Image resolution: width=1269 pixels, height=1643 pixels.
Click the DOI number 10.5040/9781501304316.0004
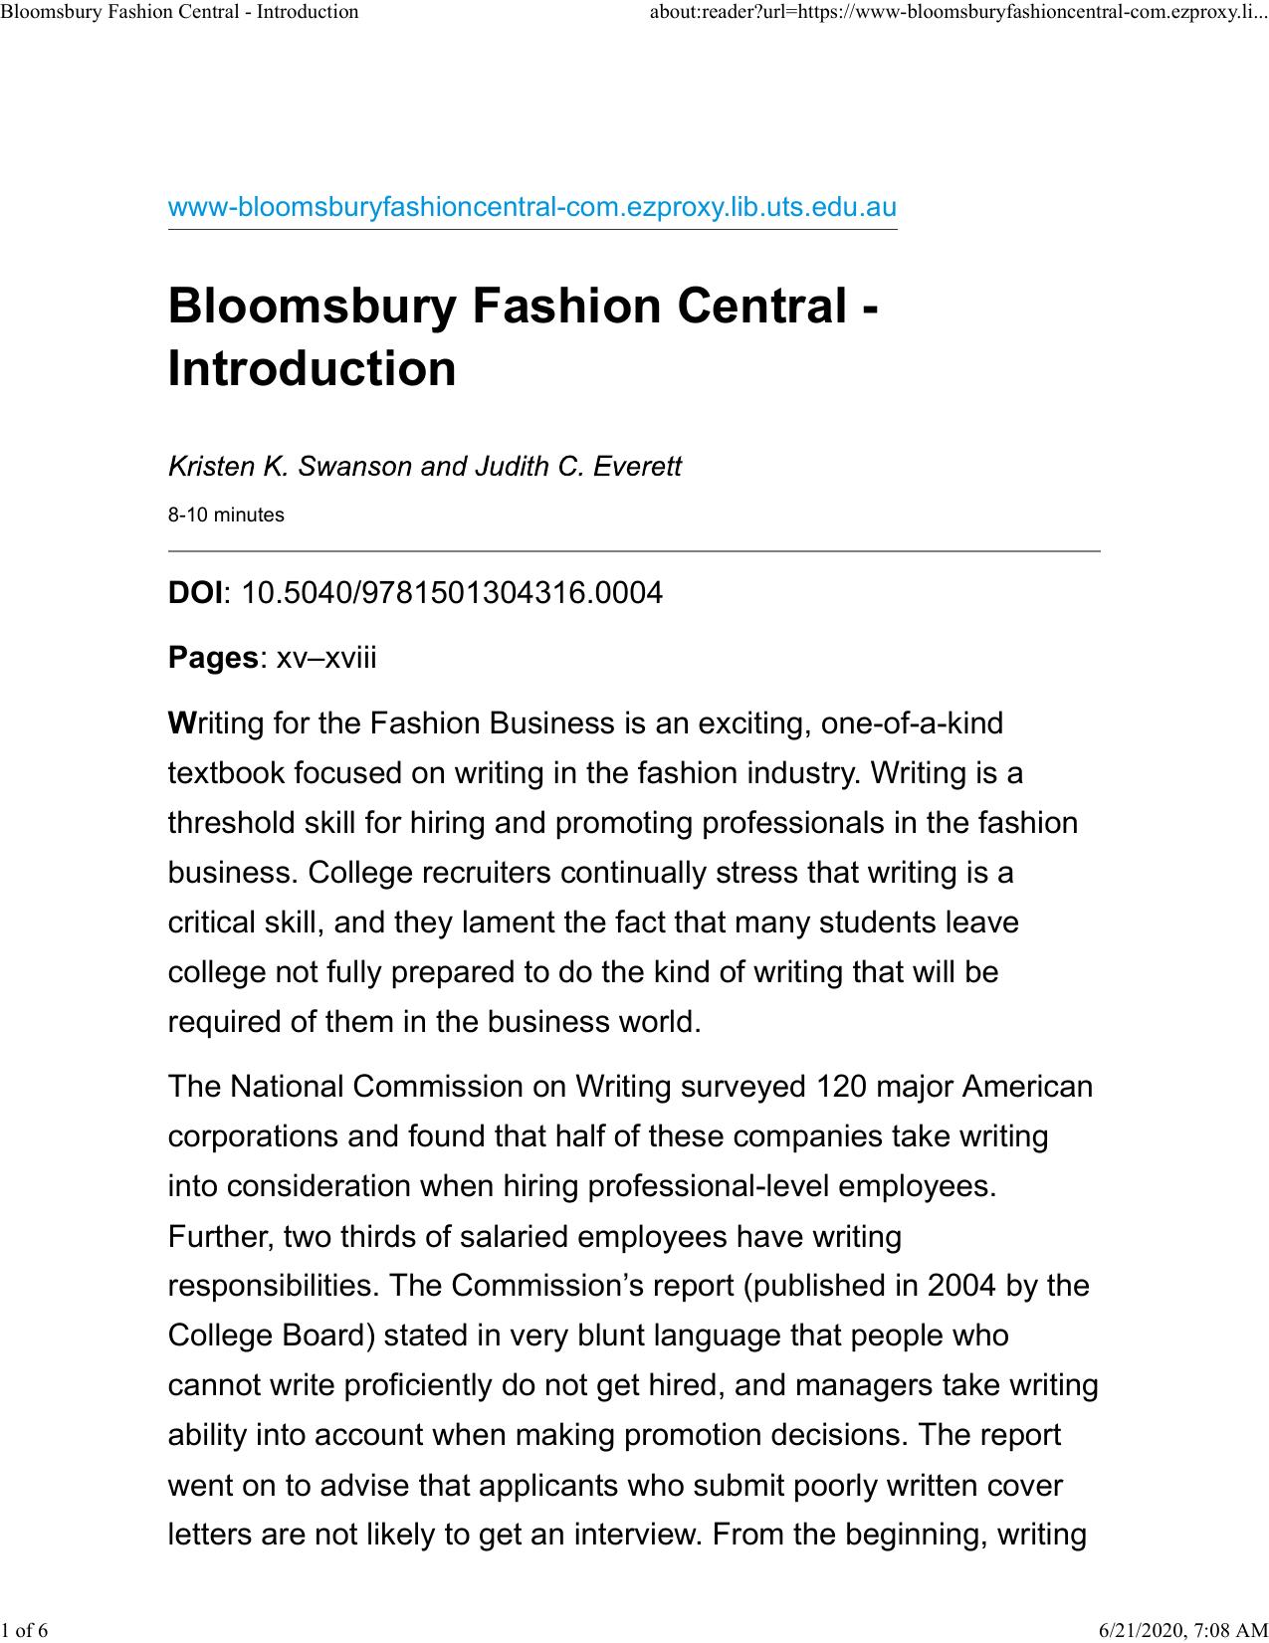(x=452, y=593)
